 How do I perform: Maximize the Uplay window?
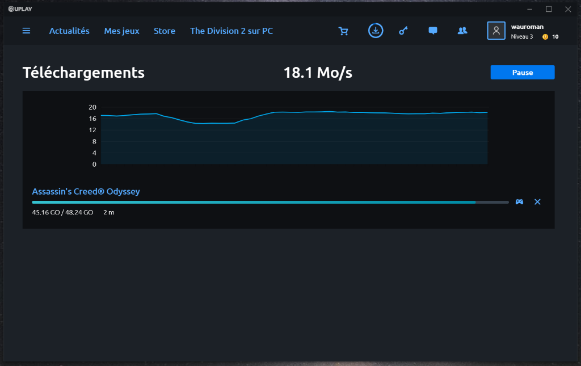(x=549, y=9)
